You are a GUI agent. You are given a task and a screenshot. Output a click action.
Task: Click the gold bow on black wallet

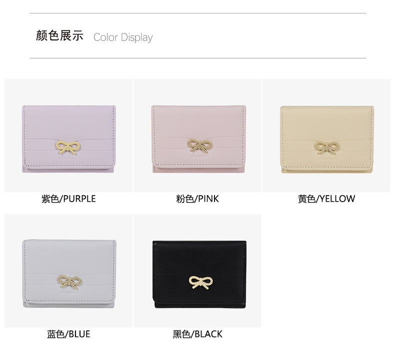tap(201, 282)
